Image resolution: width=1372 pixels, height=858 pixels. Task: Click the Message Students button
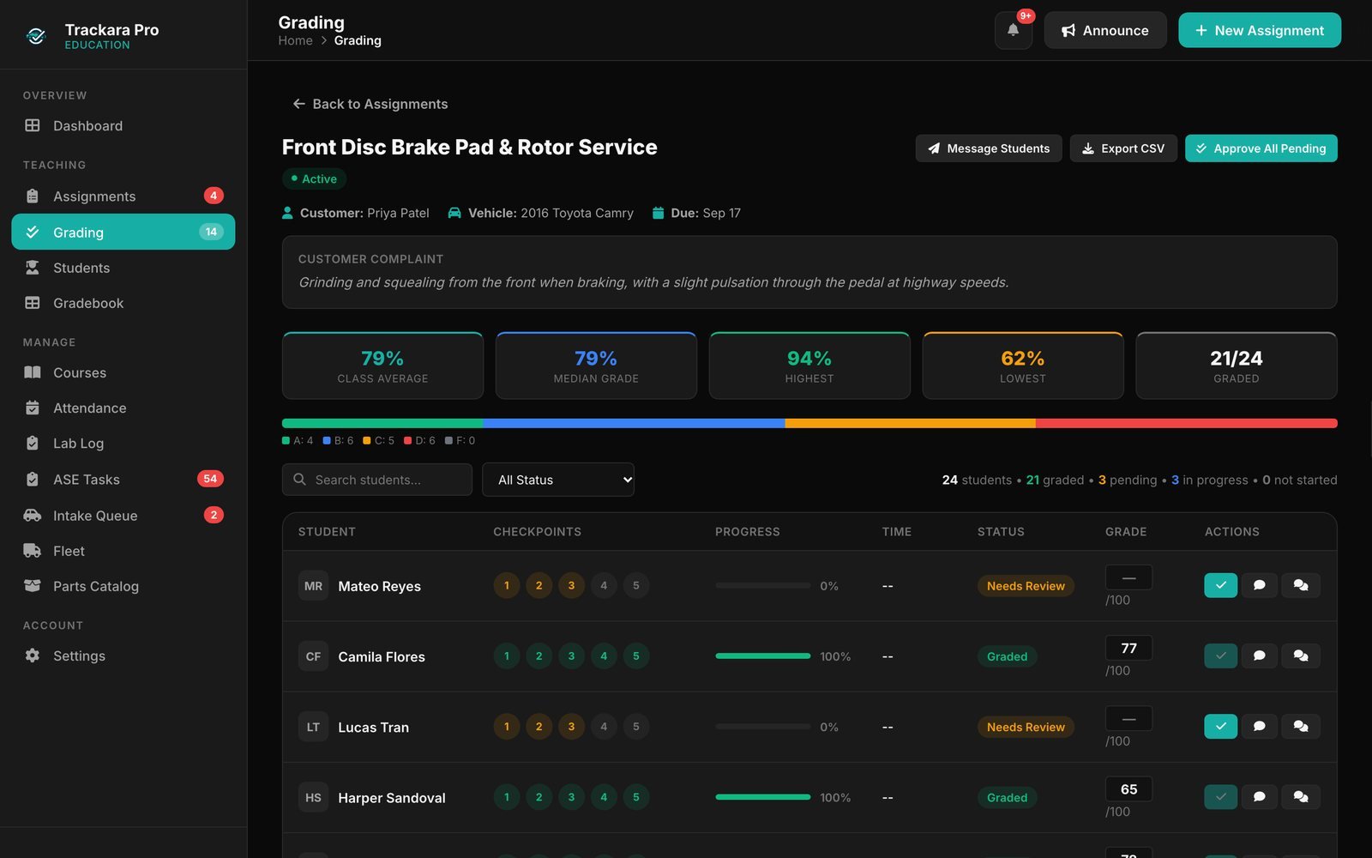tap(988, 148)
